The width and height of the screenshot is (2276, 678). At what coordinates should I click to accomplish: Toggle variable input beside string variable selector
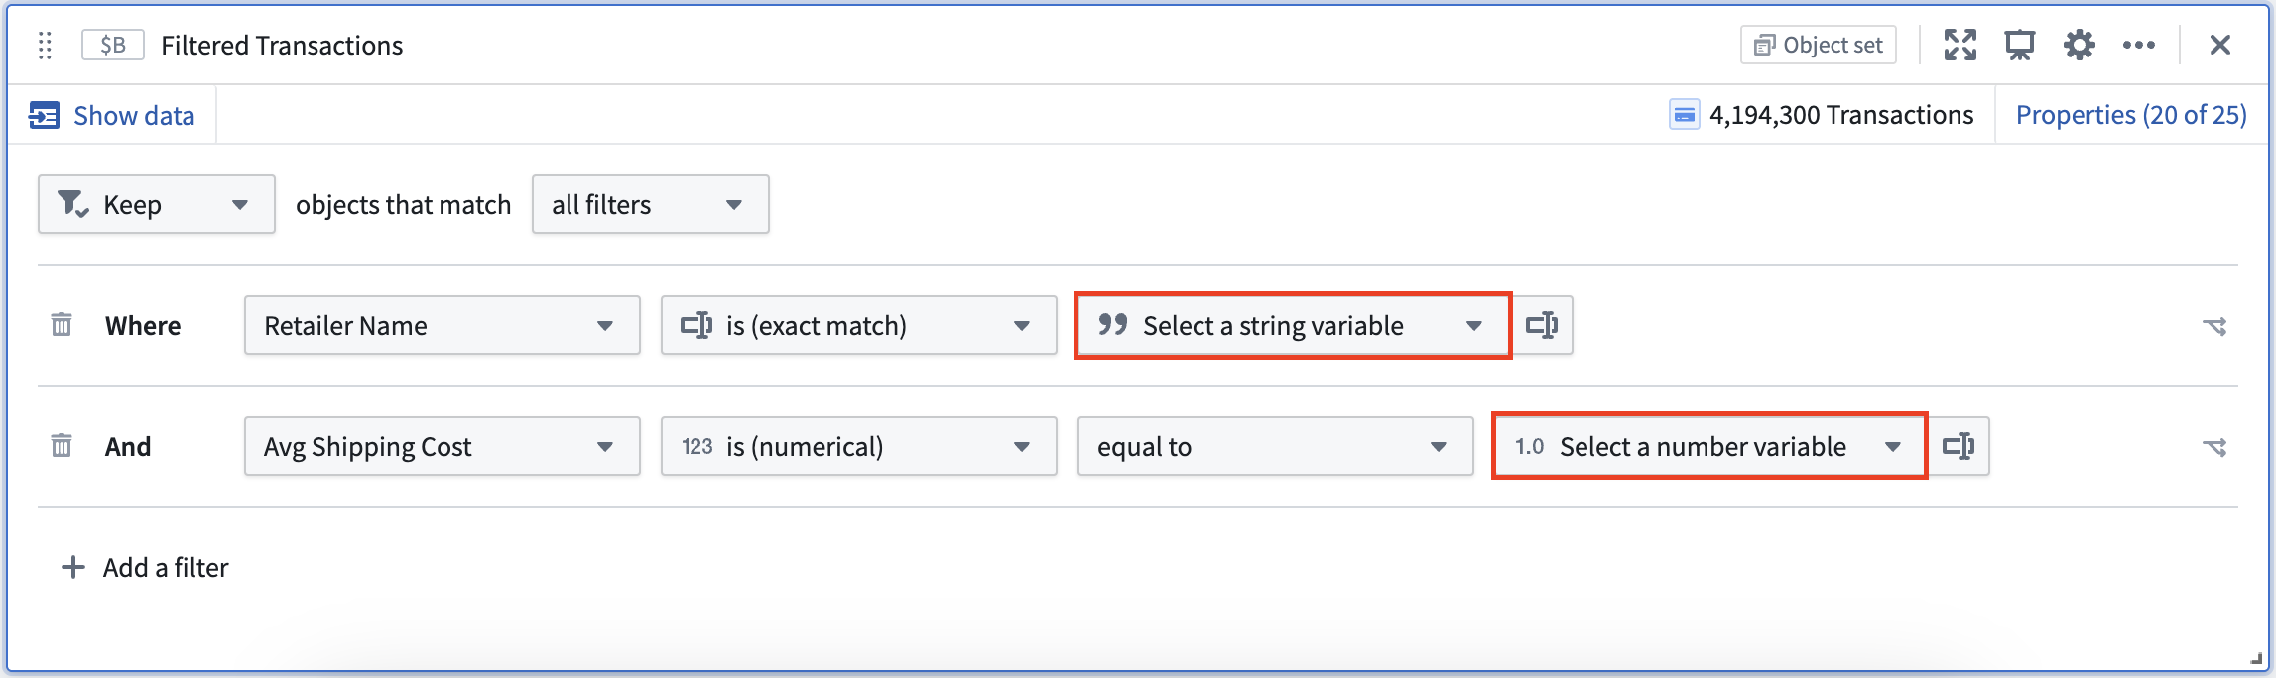[1542, 325]
